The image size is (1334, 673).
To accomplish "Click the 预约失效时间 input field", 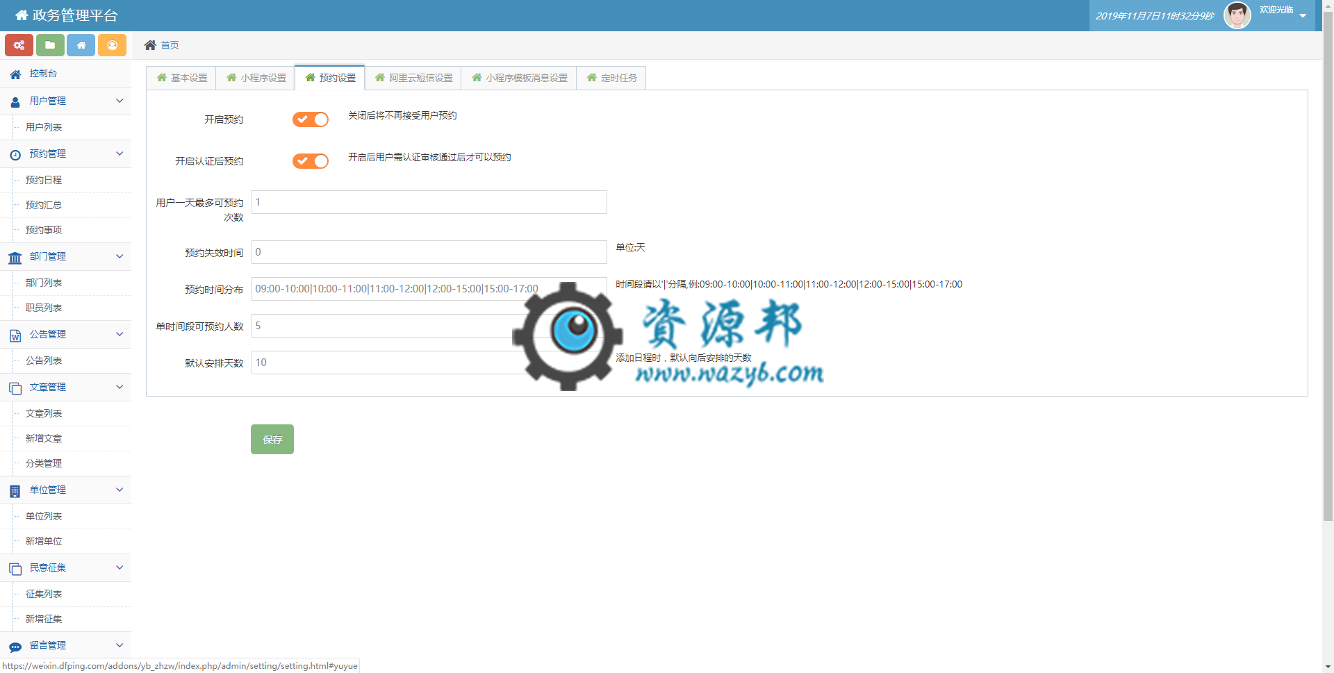I will pos(429,252).
